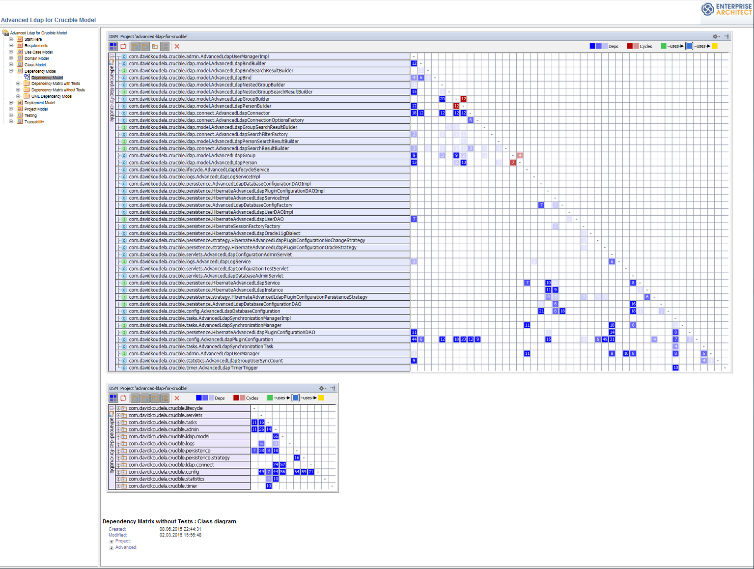Screen dimensions: 754x569
Task: Open the Advanced Ldap for Crucible Model heading
Action: pyautogui.click(x=48, y=20)
